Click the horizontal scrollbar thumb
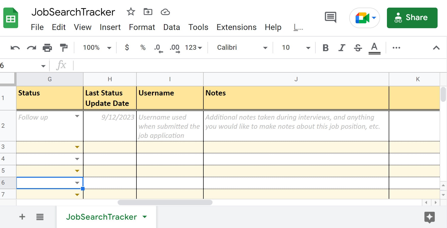This screenshot has height=228, width=447. click(x=165, y=202)
